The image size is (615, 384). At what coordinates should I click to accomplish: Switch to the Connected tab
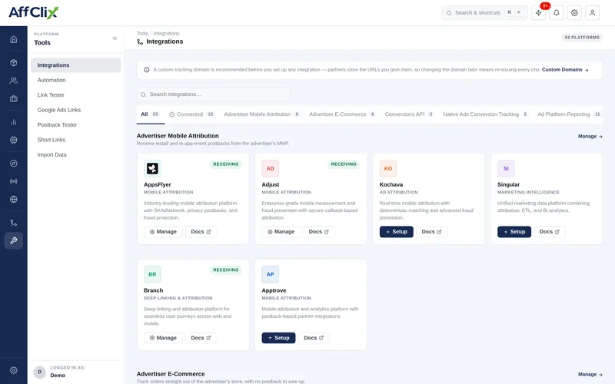(191, 114)
